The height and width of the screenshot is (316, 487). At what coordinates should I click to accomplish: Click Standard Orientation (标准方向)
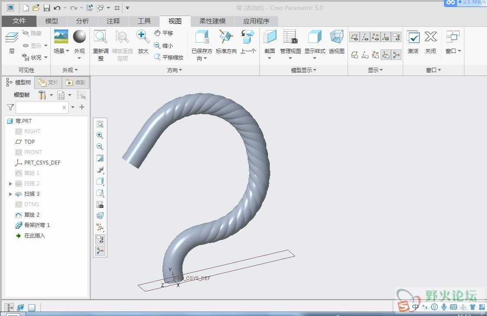(226, 42)
